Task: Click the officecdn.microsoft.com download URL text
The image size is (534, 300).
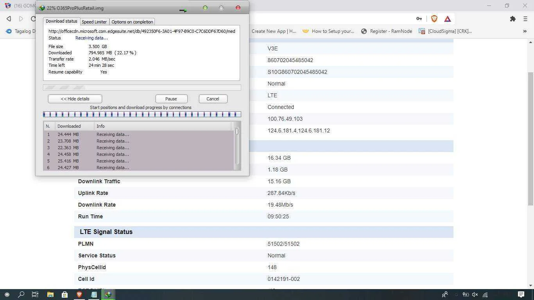Action: click(142, 31)
